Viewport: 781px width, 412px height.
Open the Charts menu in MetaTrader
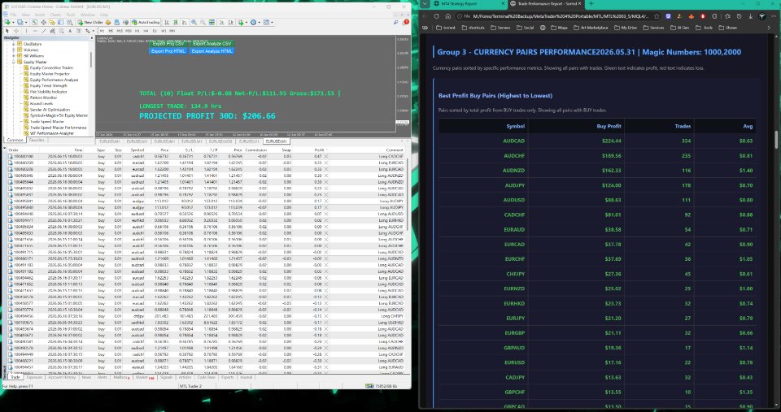pyautogui.click(x=55, y=15)
